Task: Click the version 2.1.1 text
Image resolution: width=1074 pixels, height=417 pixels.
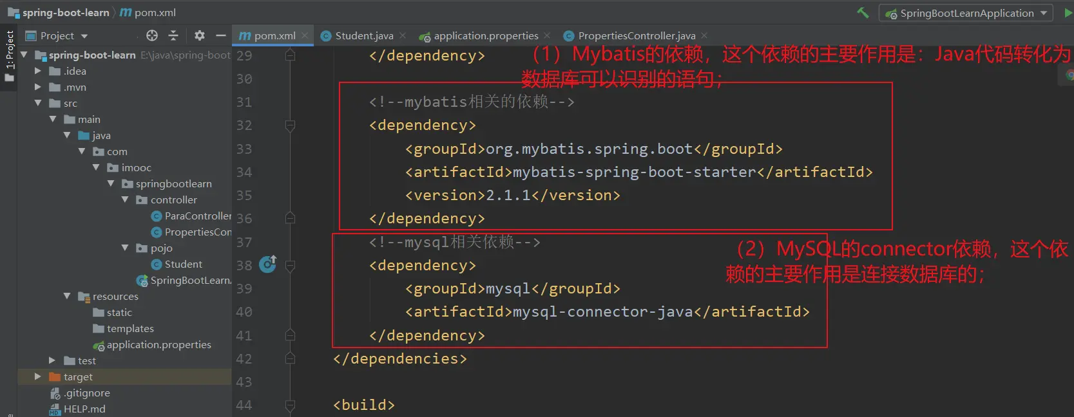Action: [509, 195]
